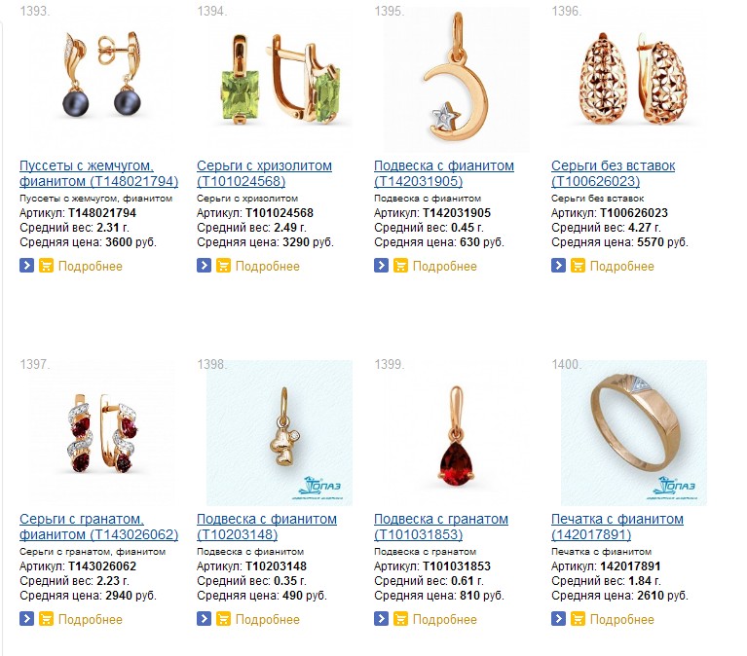Open link Пуссеты с жемчугом, фианитом (T148021794)
Viewport: 747px width, 656px height.
[98, 173]
